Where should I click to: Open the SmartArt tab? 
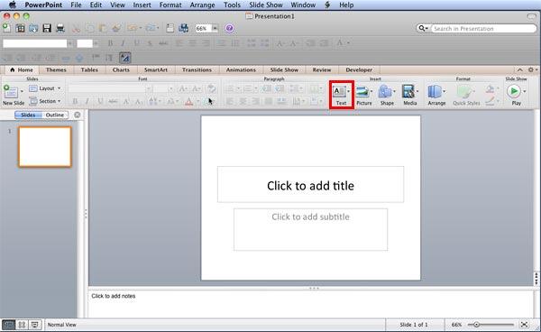156,69
